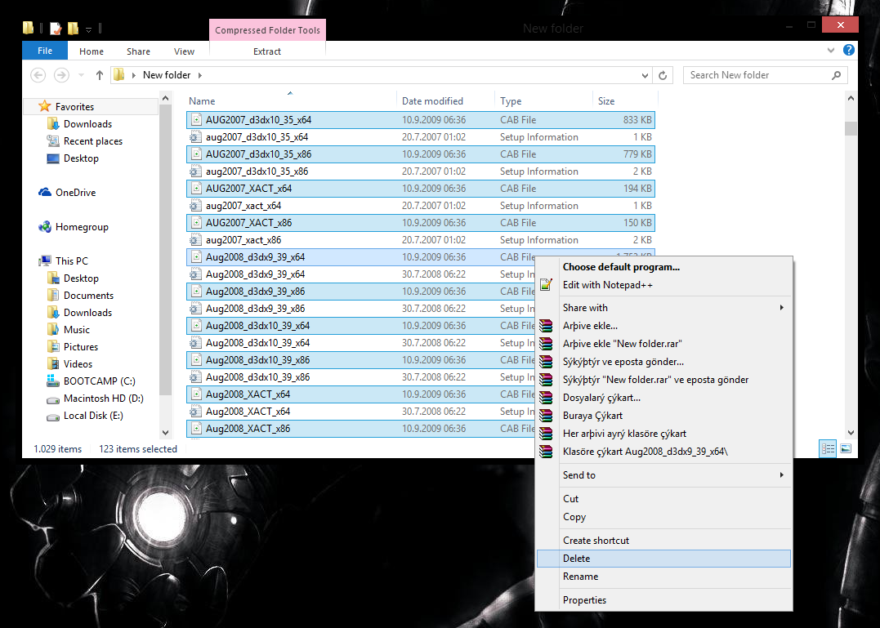The height and width of the screenshot is (628, 880).
Task: Expand the Quick Access Toolbar dropdown arrow
Action: pos(87,29)
